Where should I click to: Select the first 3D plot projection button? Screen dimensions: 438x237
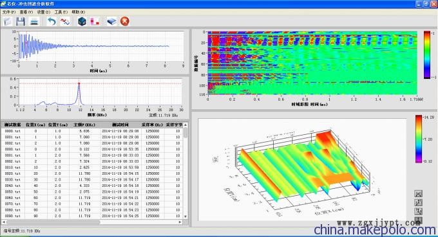click(x=418, y=193)
